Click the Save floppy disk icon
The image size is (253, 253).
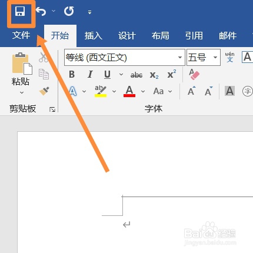tap(20, 11)
